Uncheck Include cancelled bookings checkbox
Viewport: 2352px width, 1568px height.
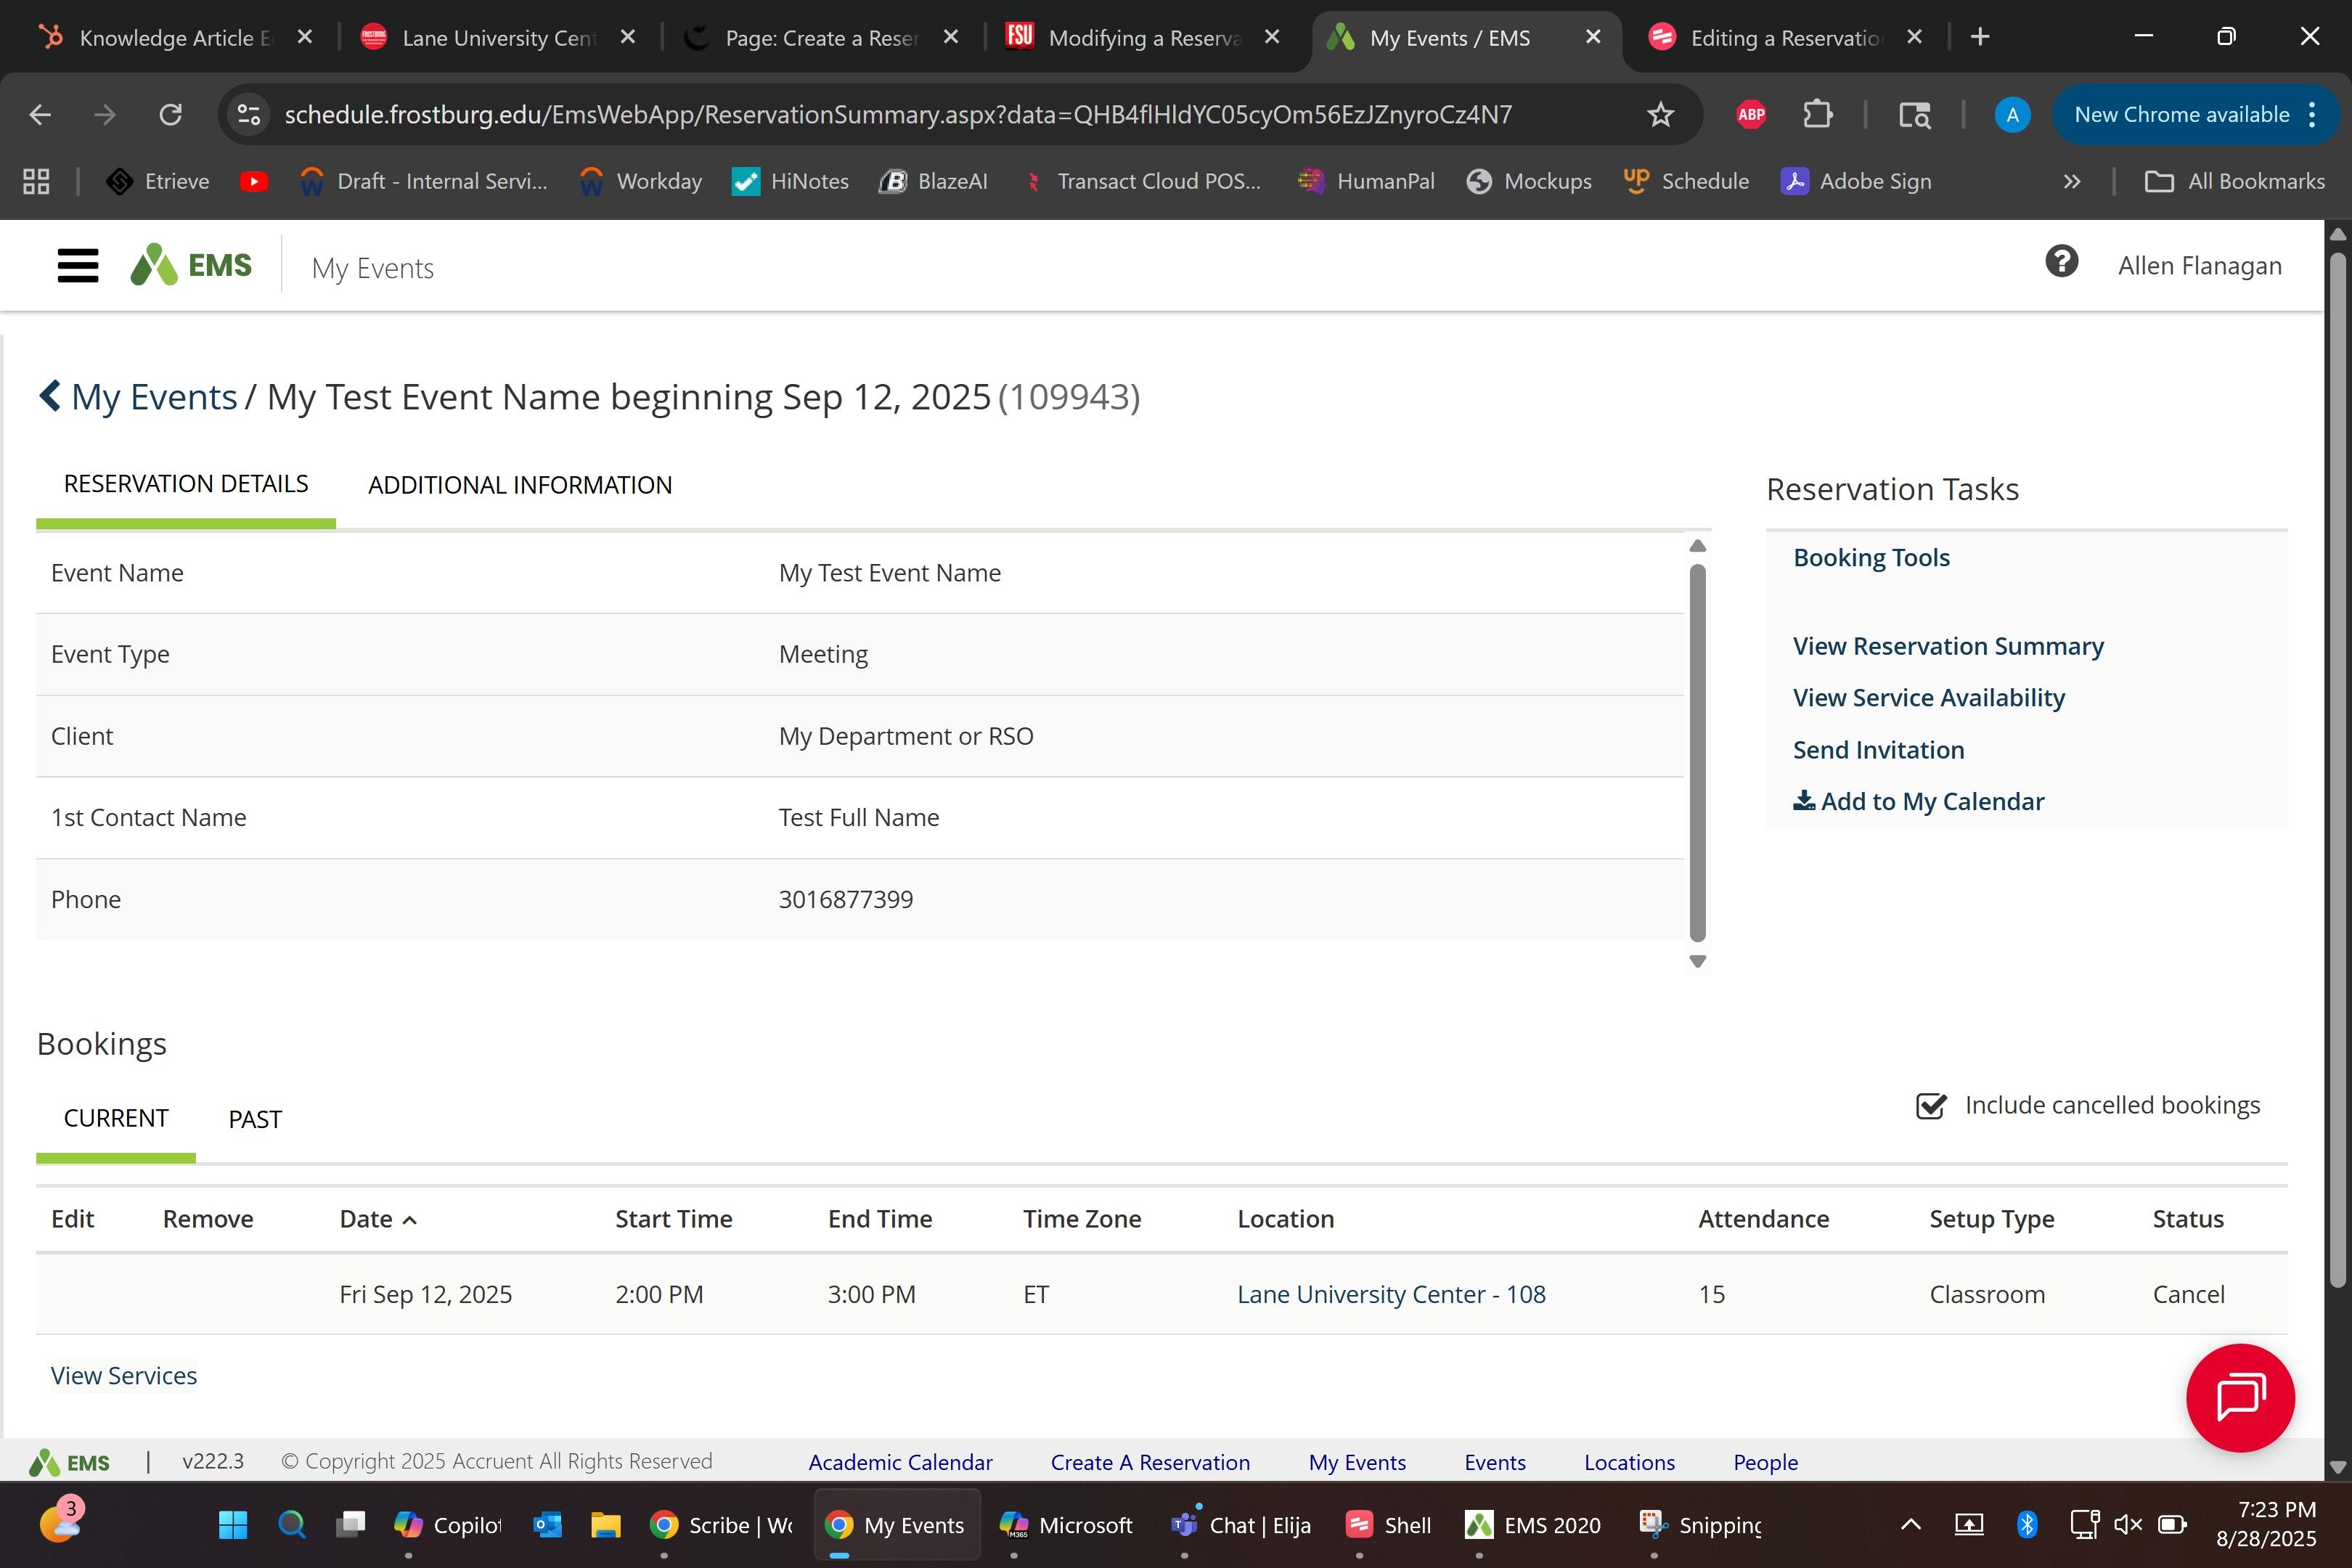pos(1930,1106)
